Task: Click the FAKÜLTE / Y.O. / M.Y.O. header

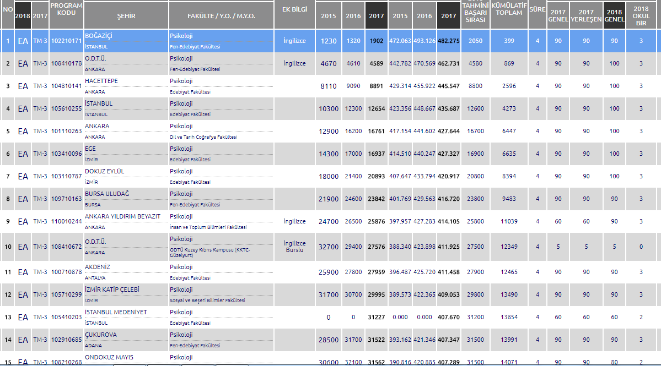Action: (221, 16)
